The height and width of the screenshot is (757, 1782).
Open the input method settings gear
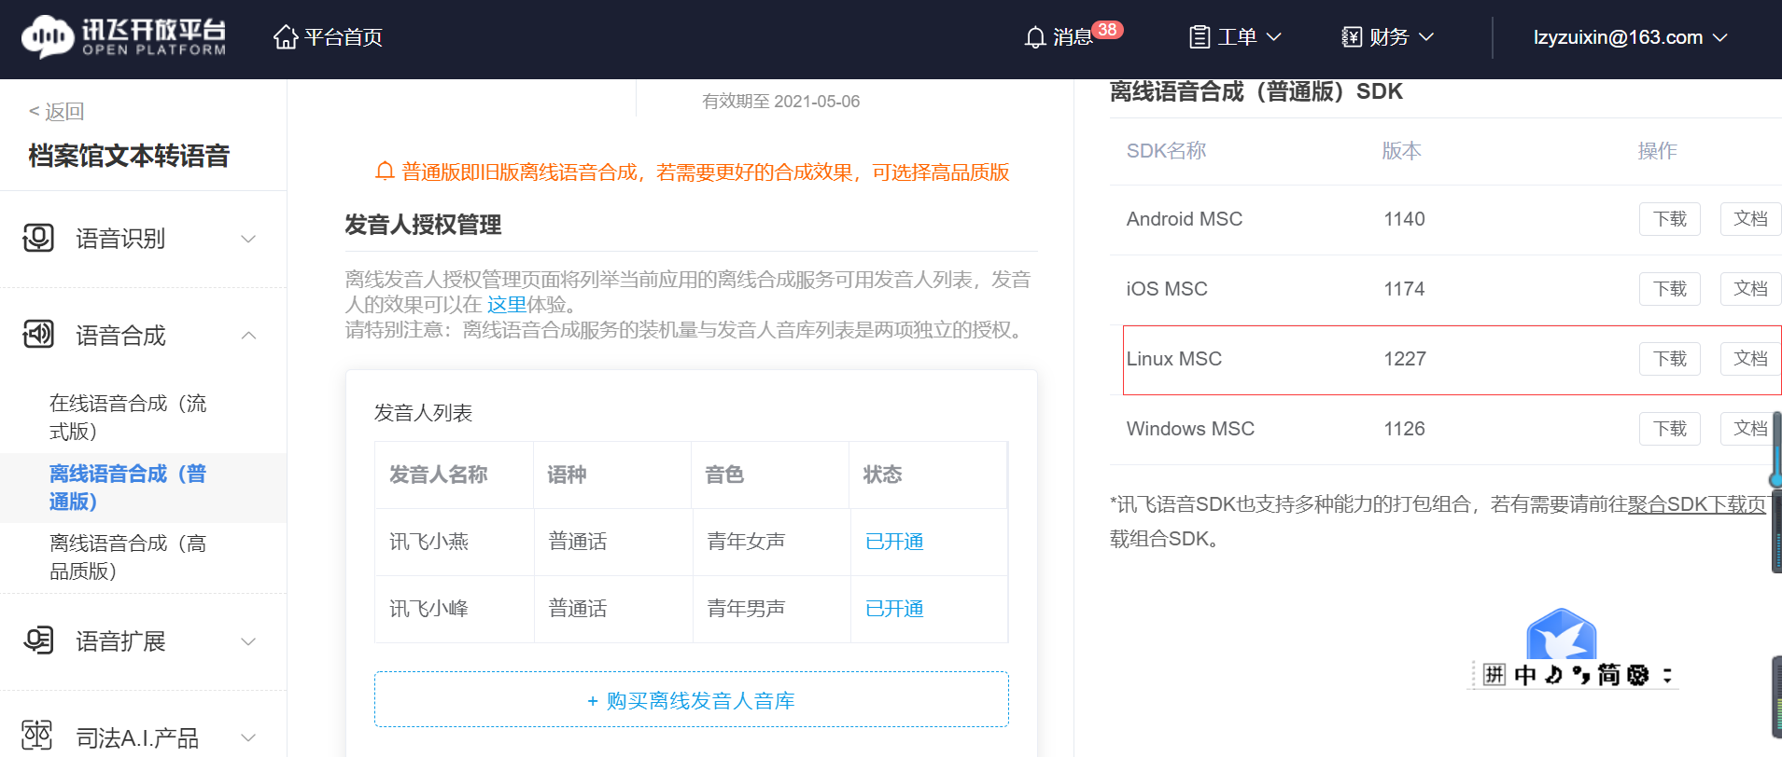(x=1637, y=675)
